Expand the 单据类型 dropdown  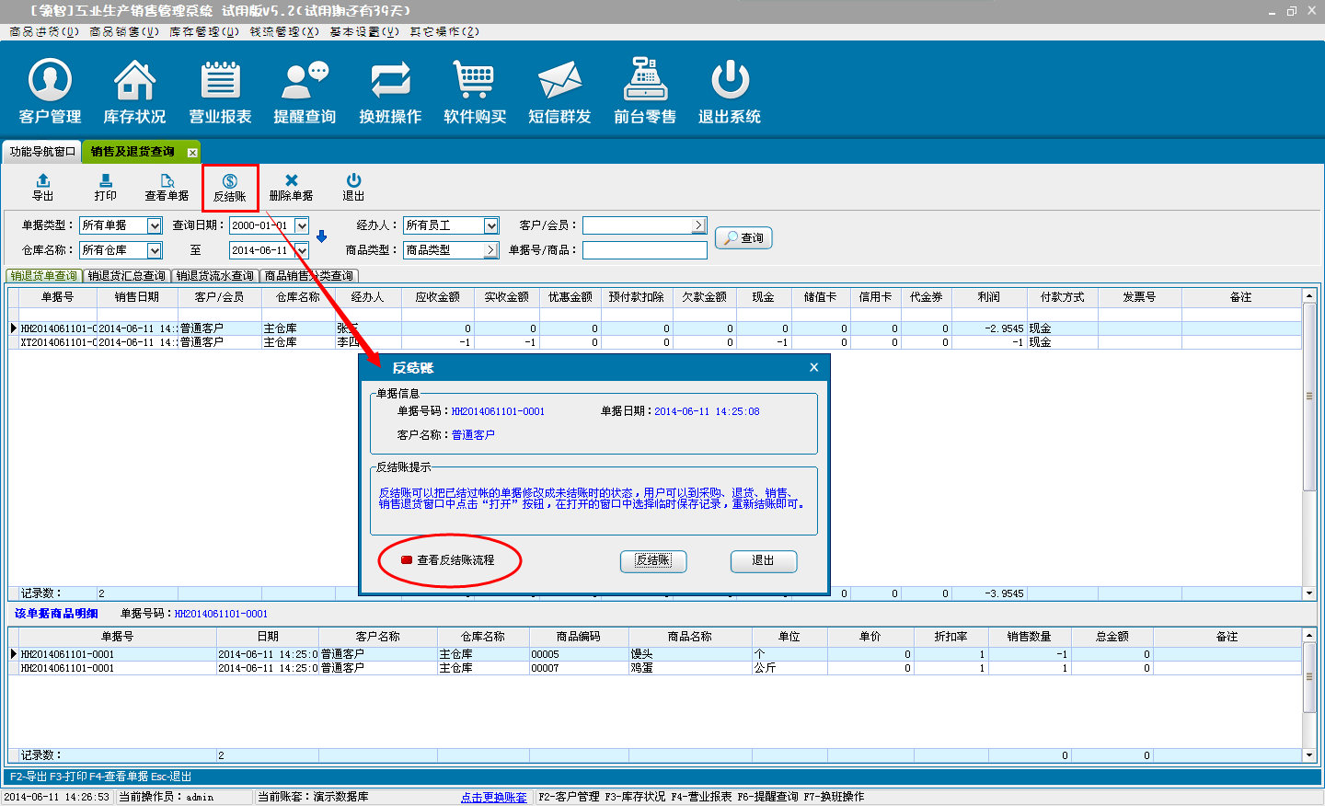tap(155, 225)
